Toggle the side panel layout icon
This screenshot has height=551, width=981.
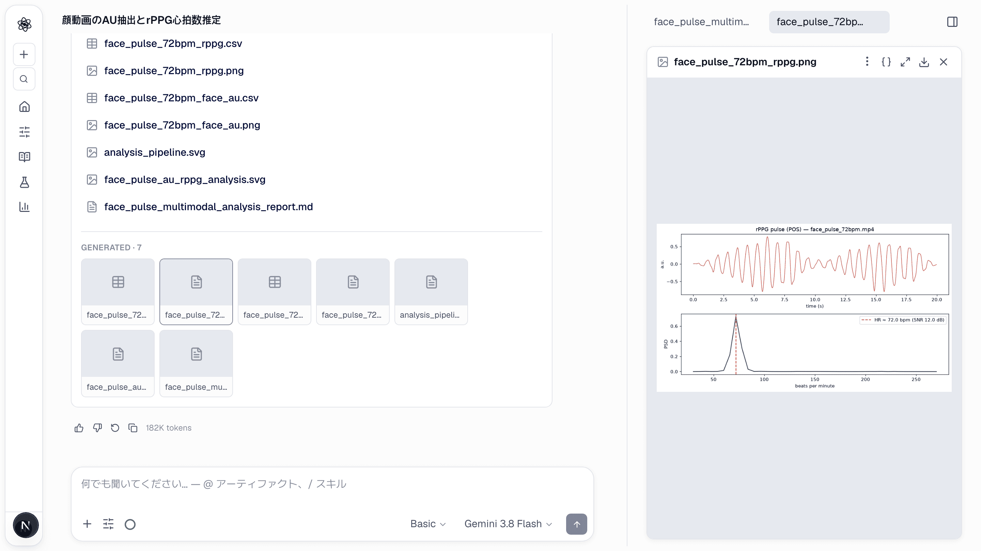point(952,22)
